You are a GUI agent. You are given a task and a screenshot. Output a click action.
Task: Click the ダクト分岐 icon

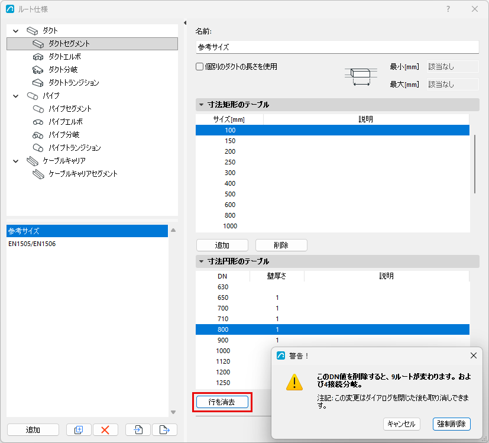(38, 70)
